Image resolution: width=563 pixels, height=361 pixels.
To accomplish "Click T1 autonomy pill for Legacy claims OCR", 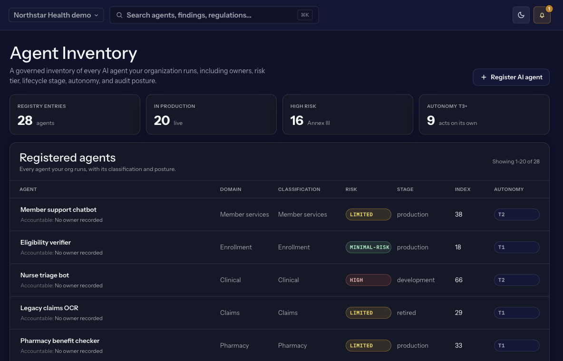I will pos(517,313).
